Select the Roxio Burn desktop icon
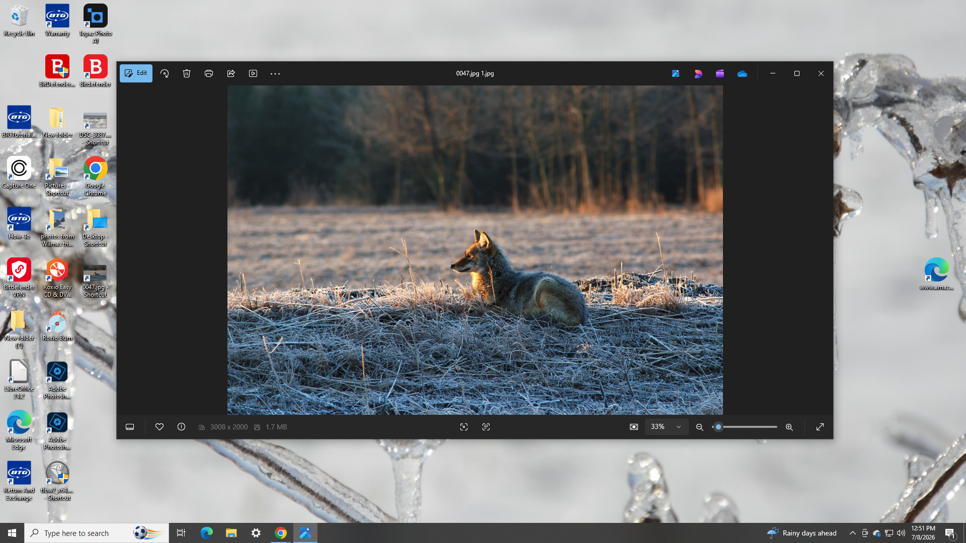The image size is (966, 543). tap(57, 325)
